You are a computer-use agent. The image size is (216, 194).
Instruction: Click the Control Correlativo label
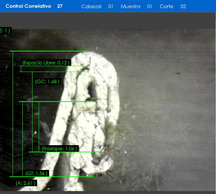(x=28, y=6)
